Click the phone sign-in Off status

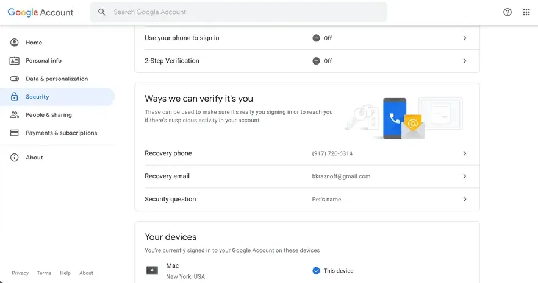322,38
